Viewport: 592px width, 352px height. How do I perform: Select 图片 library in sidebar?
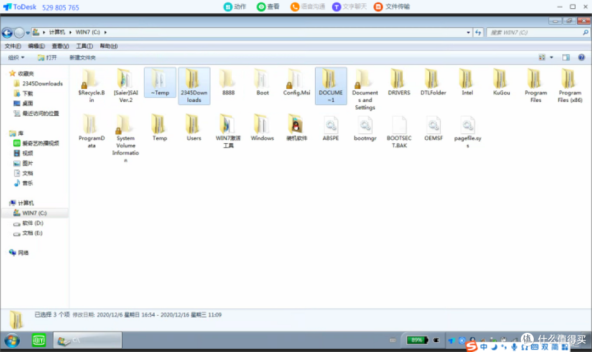[x=24, y=163]
